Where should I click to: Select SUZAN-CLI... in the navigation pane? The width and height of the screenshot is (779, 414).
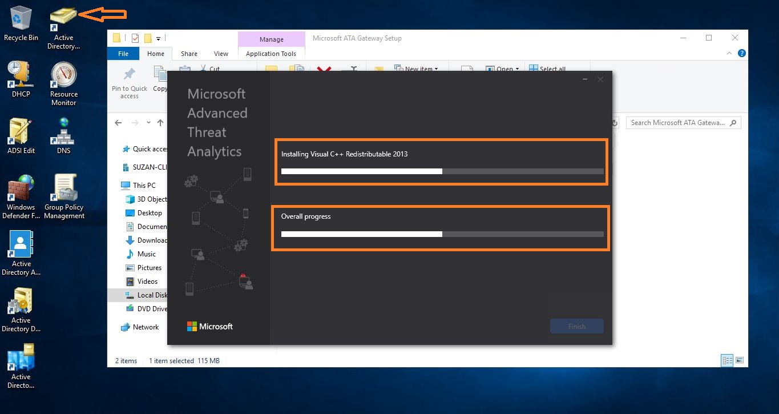145,167
